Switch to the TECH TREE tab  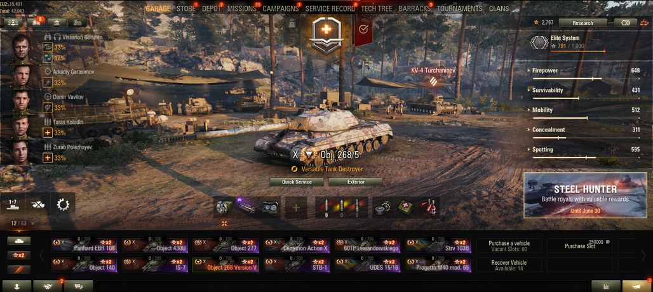click(x=377, y=9)
